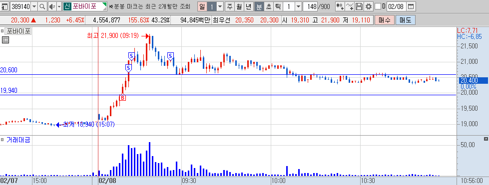This screenshot has height=185, width=489.
Task: Open chart settings gear icon
Action: (369, 6)
